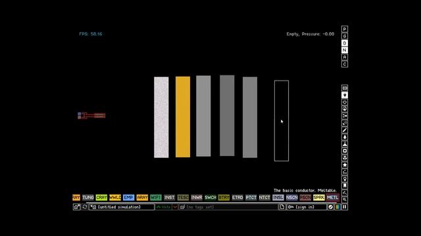The image size is (421, 236).
Task: Select the Electronics menu section plug icon
Action: coord(345,95)
